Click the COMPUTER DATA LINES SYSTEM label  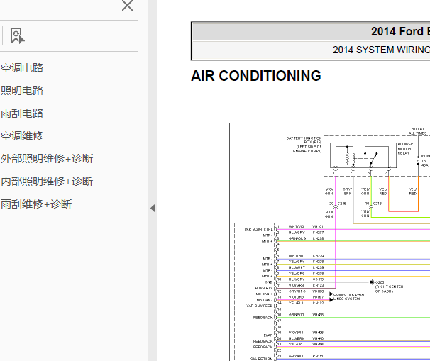point(348,296)
